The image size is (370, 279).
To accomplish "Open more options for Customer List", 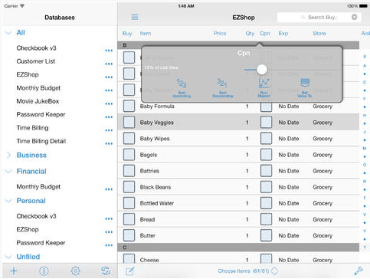I will pyautogui.click(x=109, y=64).
